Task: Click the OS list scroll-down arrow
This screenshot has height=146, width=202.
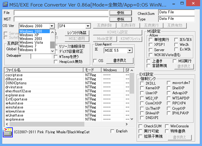Action: pos(52,51)
